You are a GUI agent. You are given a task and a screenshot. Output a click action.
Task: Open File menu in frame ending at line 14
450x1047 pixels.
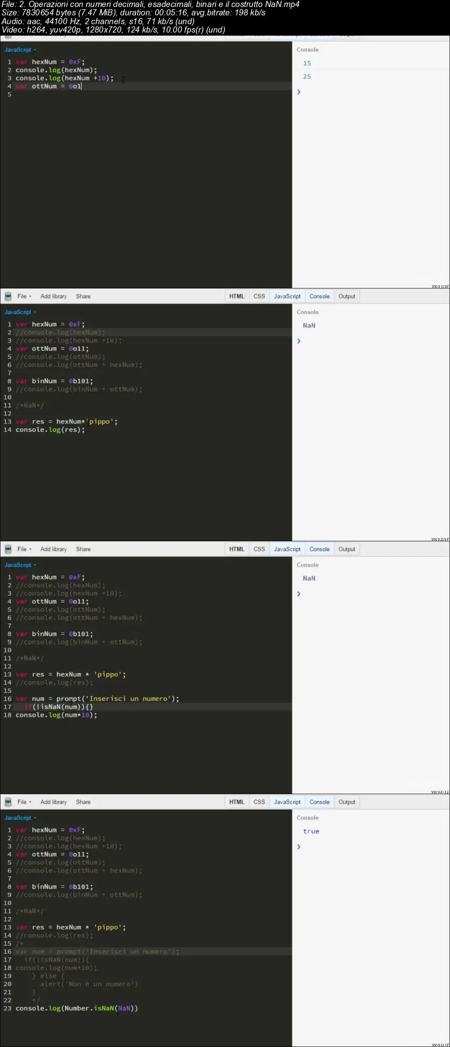tap(24, 296)
